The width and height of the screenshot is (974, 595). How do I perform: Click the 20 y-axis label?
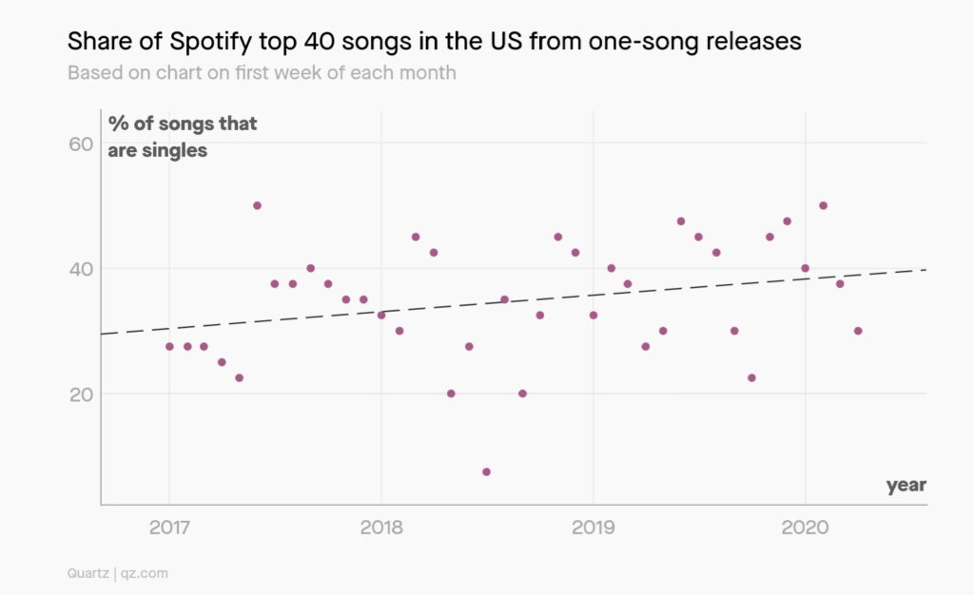pyautogui.click(x=80, y=394)
